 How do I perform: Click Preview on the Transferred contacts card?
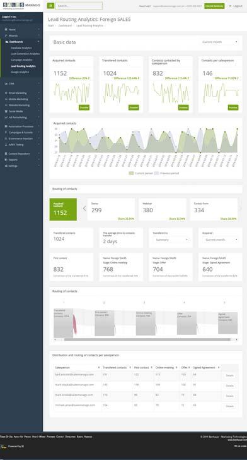click(134, 107)
